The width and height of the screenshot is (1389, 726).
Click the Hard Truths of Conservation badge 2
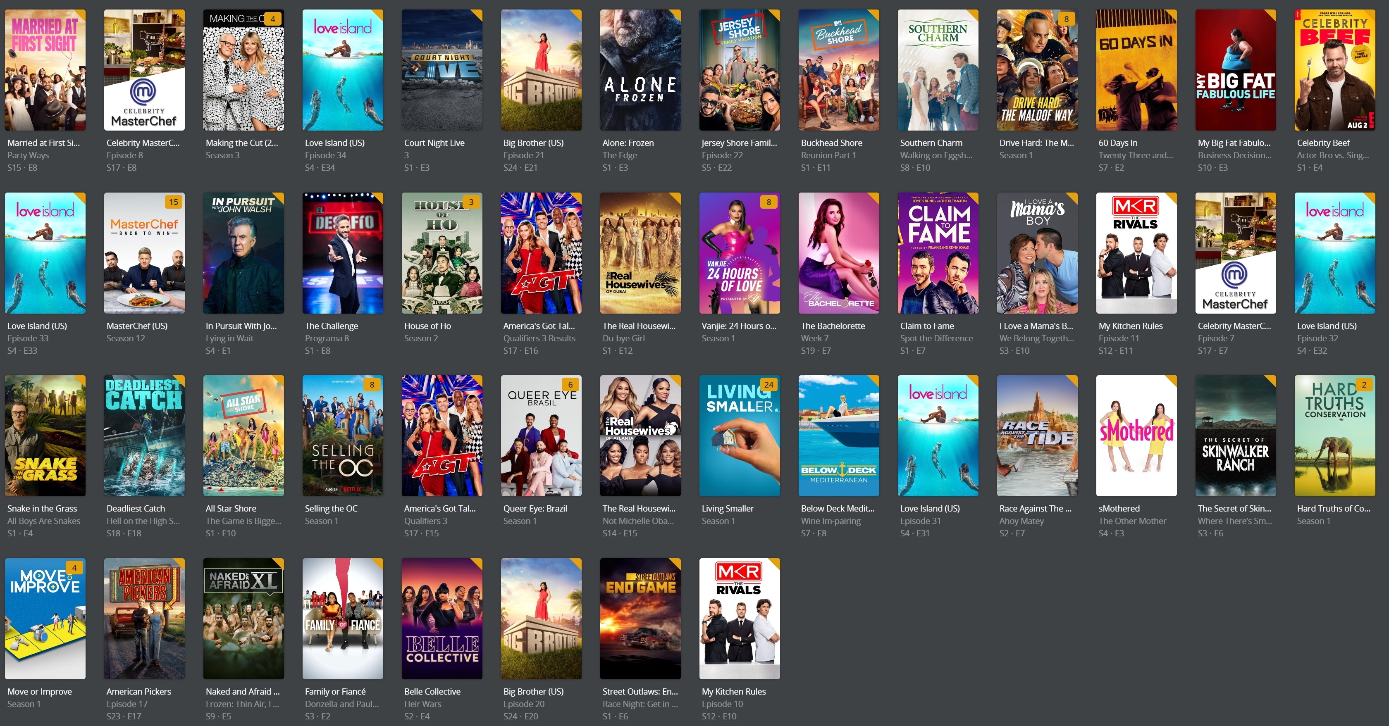click(x=1364, y=385)
